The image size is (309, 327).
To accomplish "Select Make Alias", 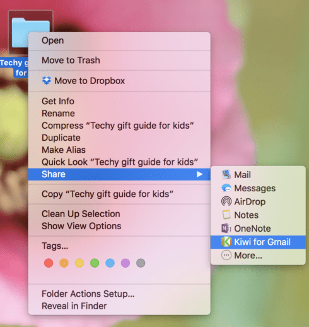I will [119, 150].
